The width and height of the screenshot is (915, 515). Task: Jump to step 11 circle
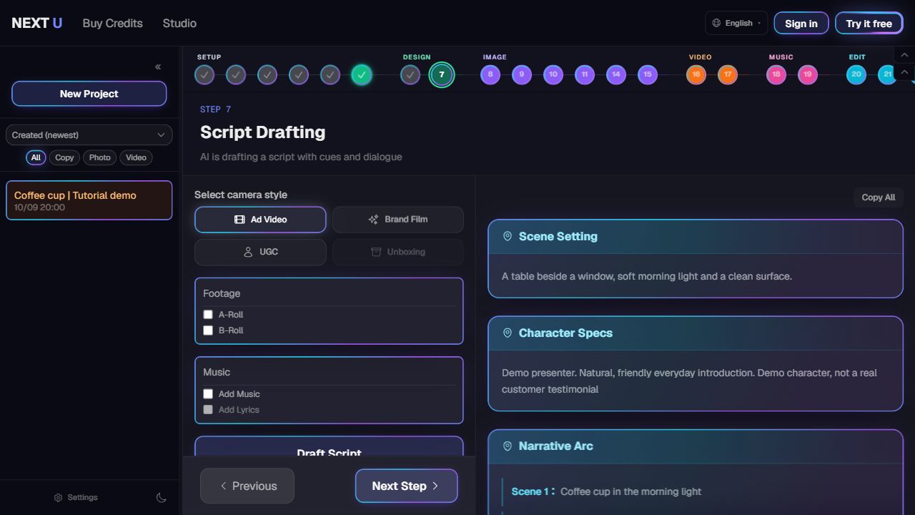point(585,74)
